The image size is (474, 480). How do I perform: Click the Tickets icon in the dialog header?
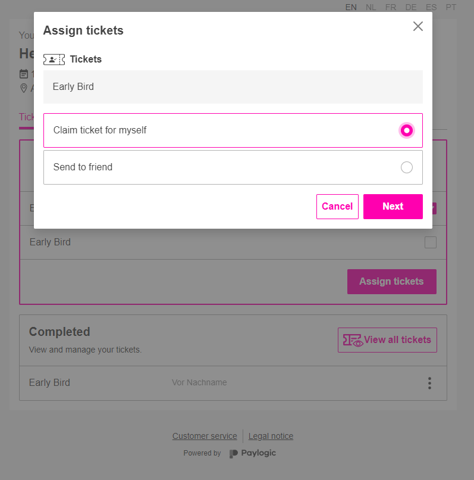[54, 59]
